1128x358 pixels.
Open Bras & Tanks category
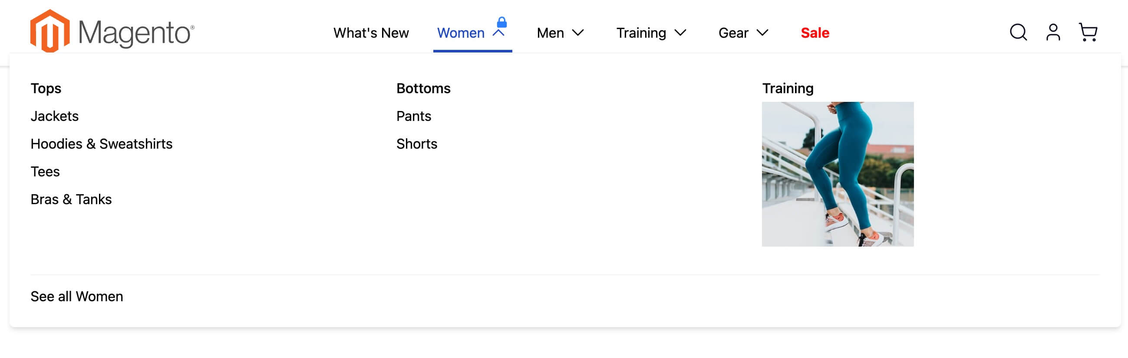(71, 199)
